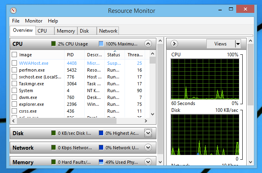The image size is (262, 173).
Task: Click the CPU usage graph
Action: tap(205, 79)
